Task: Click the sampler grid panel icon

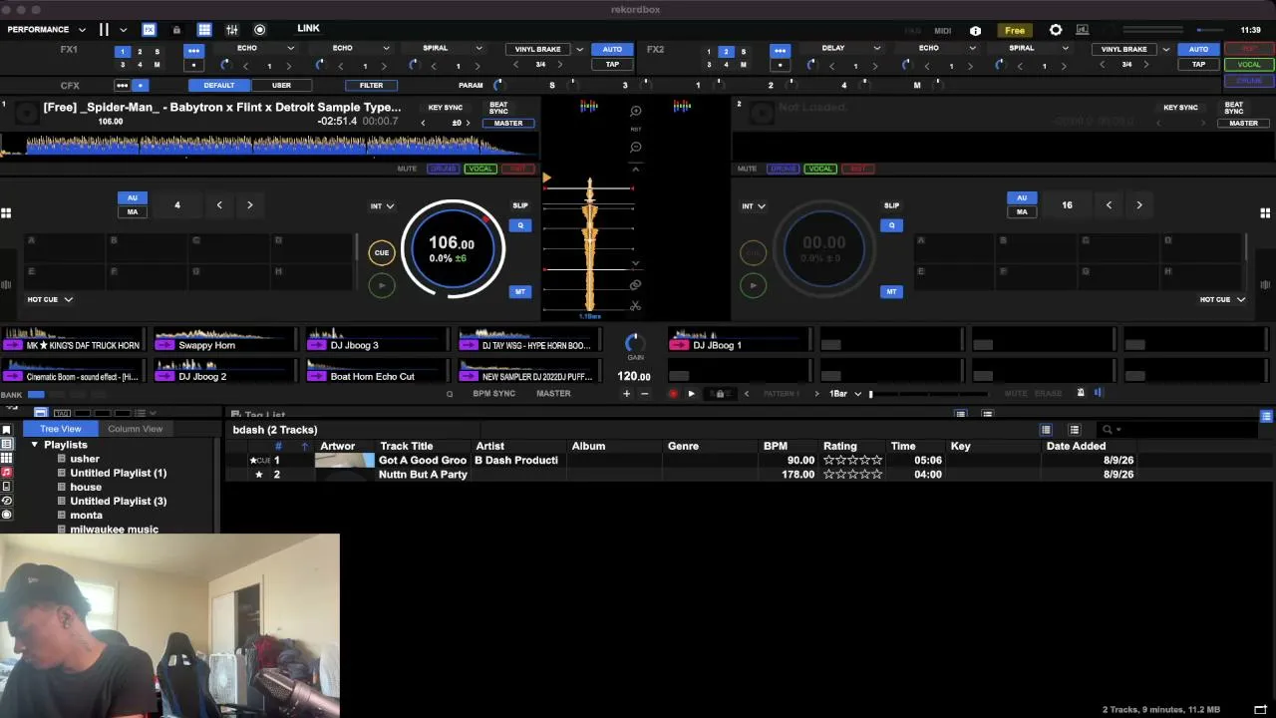Action: pos(204,30)
